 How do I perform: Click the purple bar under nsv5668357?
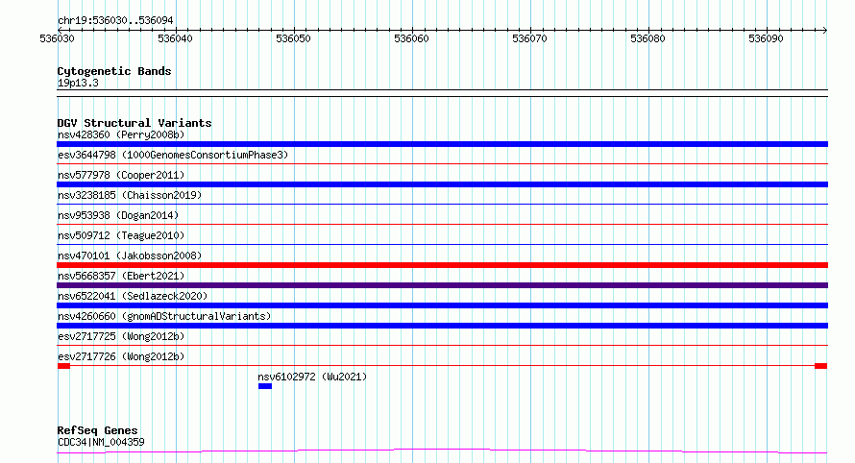click(442, 285)
